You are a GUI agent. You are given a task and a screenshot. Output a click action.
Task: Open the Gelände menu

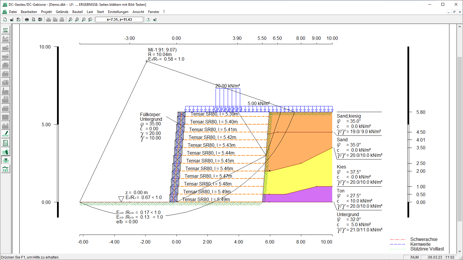click(x=62, y=12)
